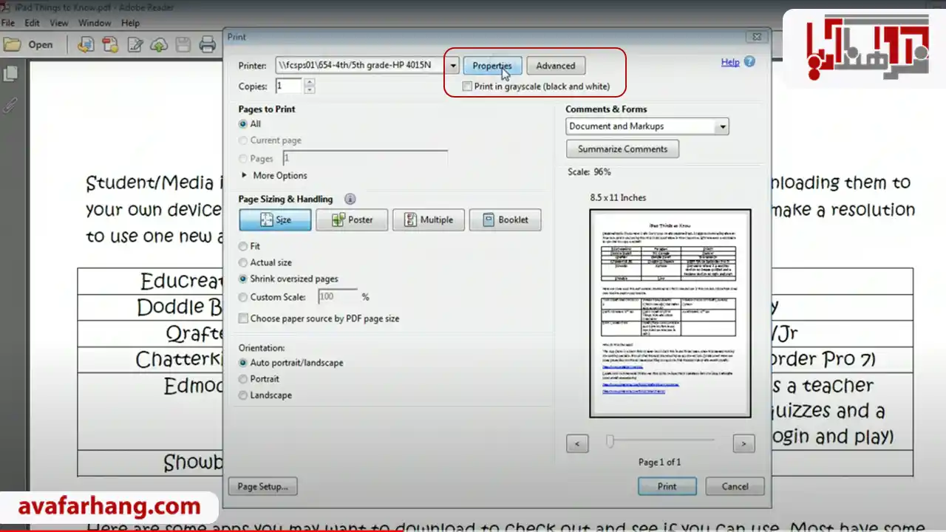This screenshot has width=946, height=532.
Task: Click the Help link in Print dialog
Action: [x=730, y=62]
